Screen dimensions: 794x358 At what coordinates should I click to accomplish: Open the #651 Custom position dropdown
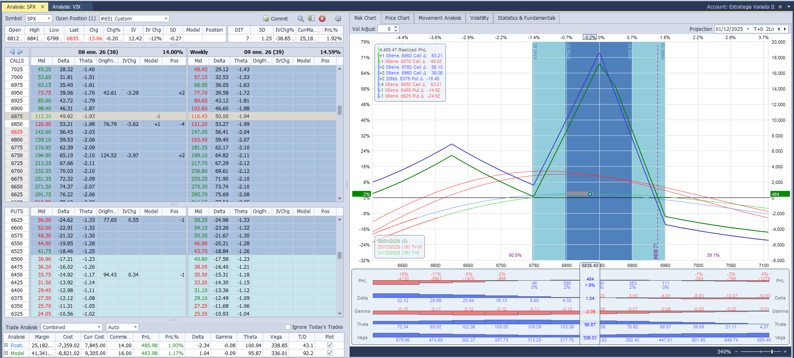click(166, 19)
